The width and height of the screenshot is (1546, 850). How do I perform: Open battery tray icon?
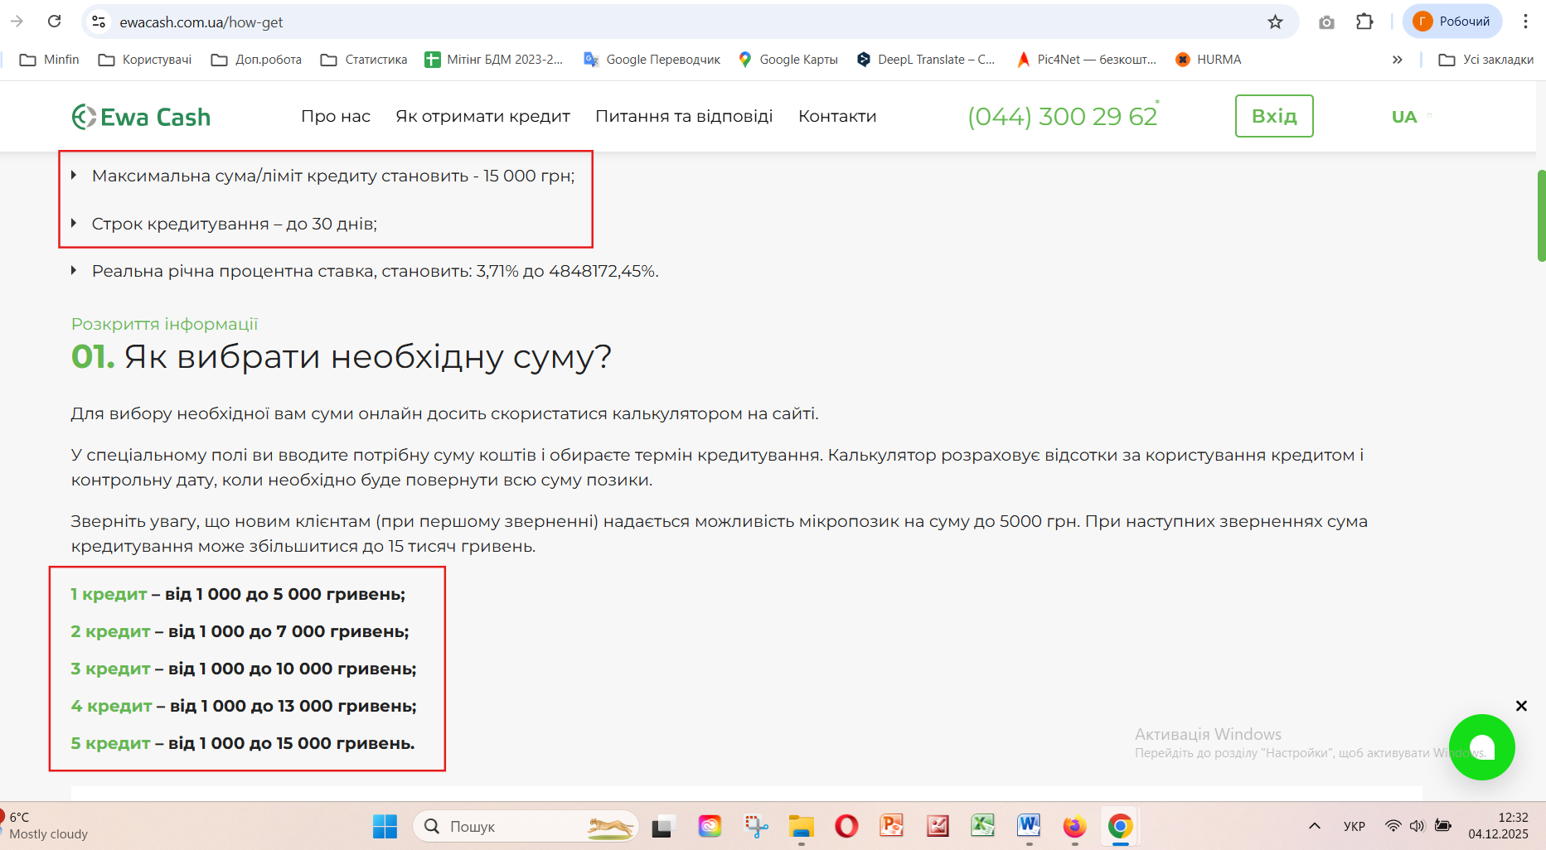tap(1443, 826)
